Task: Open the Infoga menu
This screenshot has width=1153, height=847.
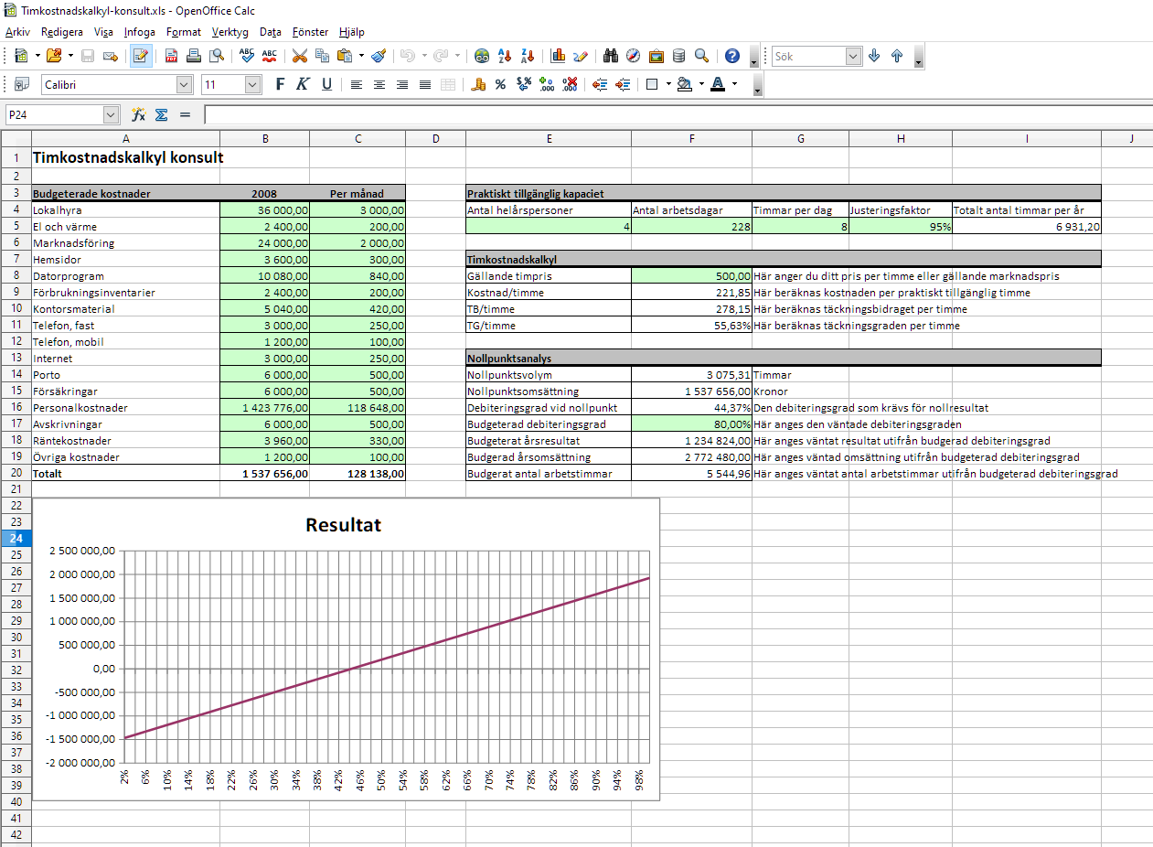Action: 140,32
